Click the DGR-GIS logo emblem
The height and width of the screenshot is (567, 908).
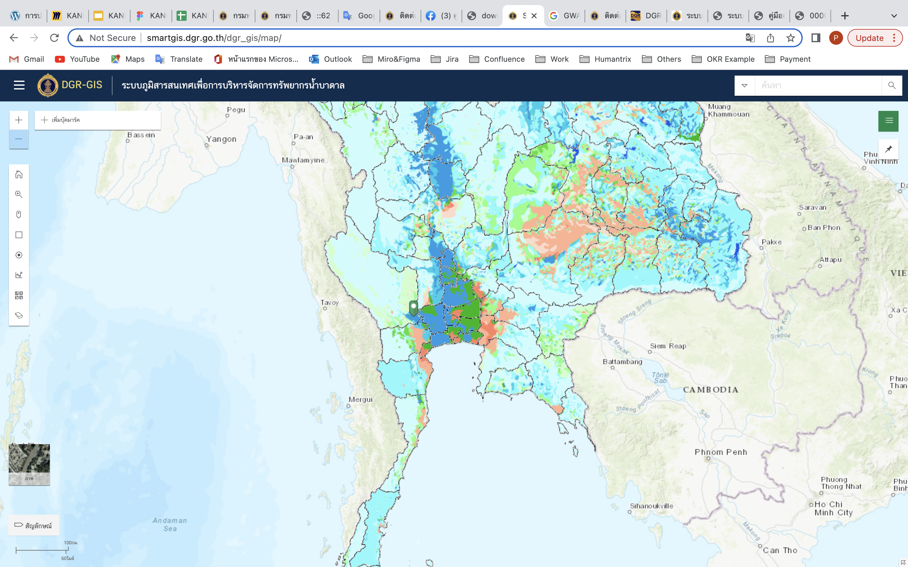[48, 85]
